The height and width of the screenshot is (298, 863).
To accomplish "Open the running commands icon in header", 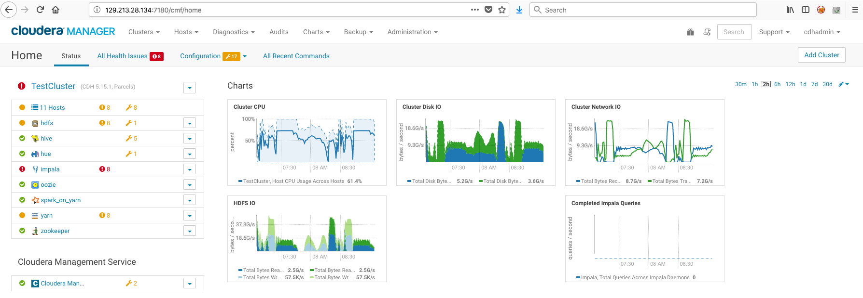I will [707, 32].
